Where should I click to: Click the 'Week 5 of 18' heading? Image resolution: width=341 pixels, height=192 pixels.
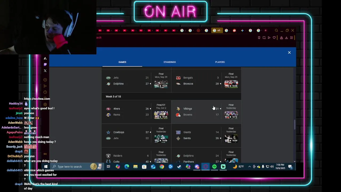113,97
